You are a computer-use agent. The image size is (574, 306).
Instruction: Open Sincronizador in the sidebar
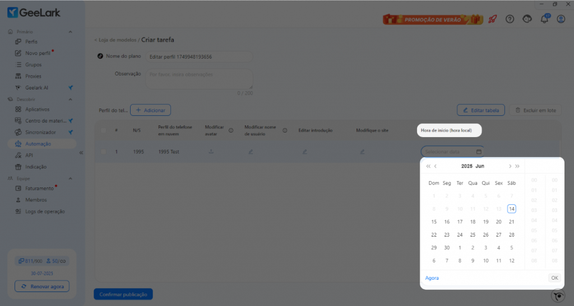click(x=41, y=132)
